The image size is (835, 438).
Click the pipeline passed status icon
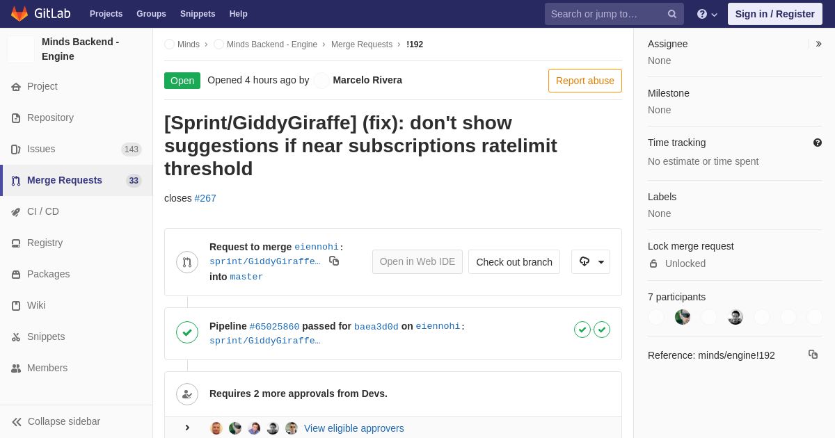(x=187, y=332)
